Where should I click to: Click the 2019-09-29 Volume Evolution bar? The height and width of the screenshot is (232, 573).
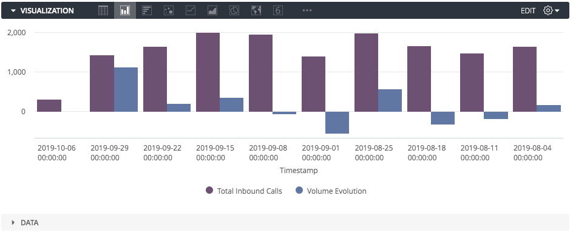126,89
